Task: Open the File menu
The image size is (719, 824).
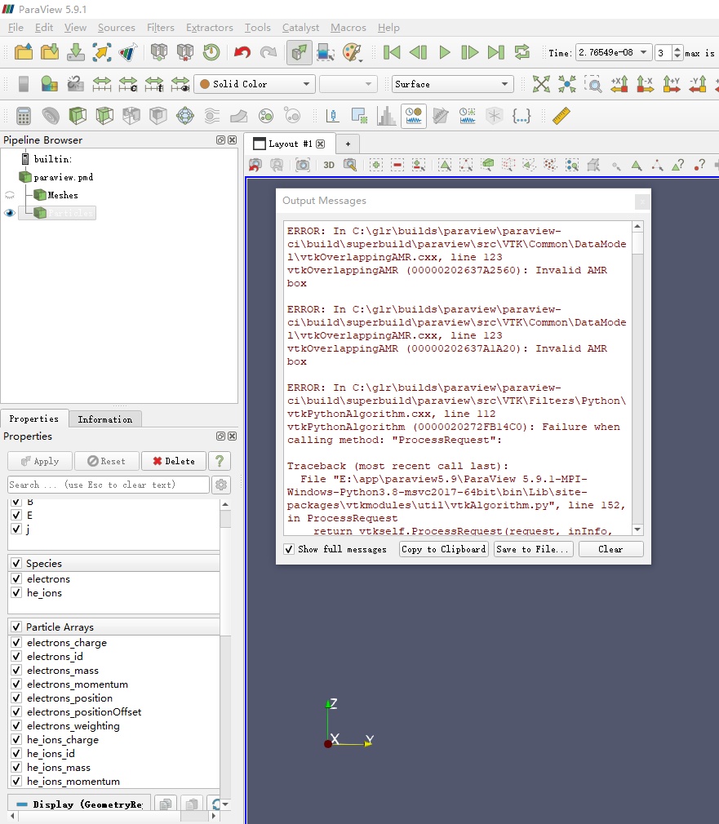Action: tap(16, 27)
